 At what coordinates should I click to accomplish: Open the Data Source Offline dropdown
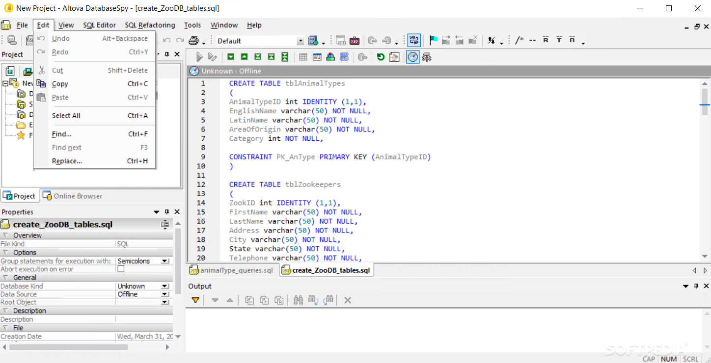[165, 294]
